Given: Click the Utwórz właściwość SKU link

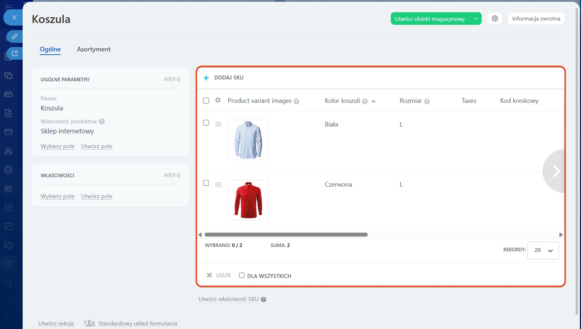Looking at the screenshot, I should [229, 299].
